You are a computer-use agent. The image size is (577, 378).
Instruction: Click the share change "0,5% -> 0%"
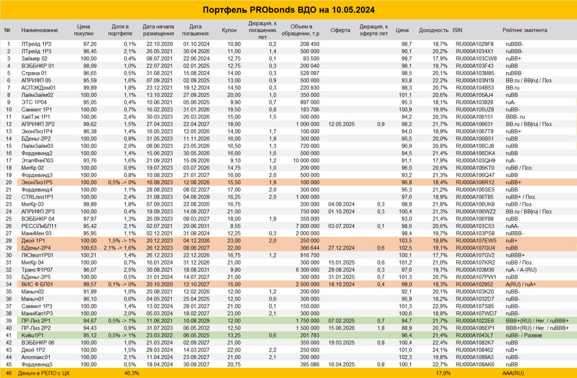coord(122,182)
